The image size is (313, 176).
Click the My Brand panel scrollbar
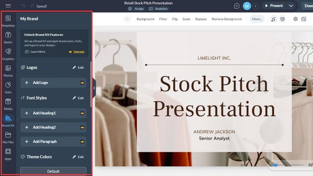(91, 84)
